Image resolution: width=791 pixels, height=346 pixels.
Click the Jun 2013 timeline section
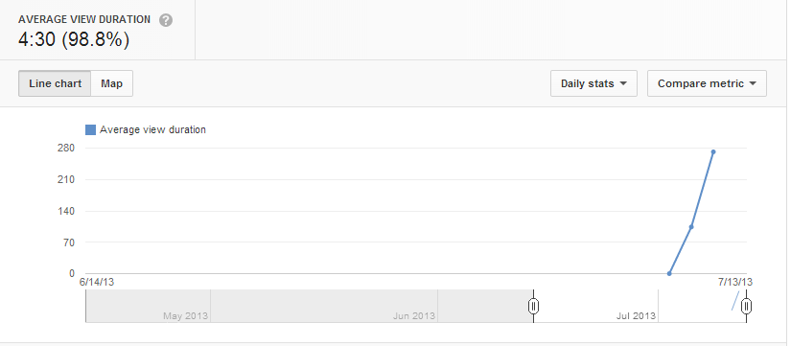tap(324, 306)
